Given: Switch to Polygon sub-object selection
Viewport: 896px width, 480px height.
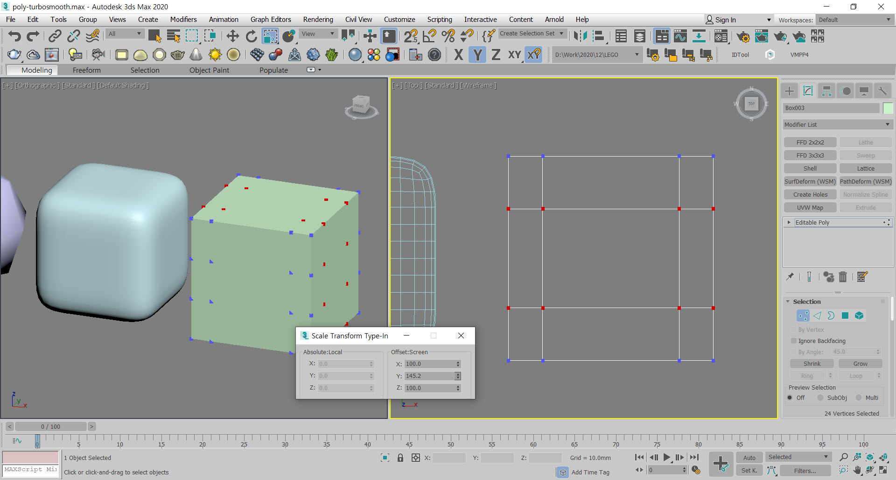Looking at the screenshot, I should (845, 315).
